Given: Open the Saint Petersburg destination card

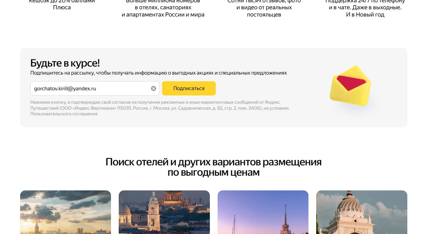Looking at the screenshot, I should click(164, 212).
